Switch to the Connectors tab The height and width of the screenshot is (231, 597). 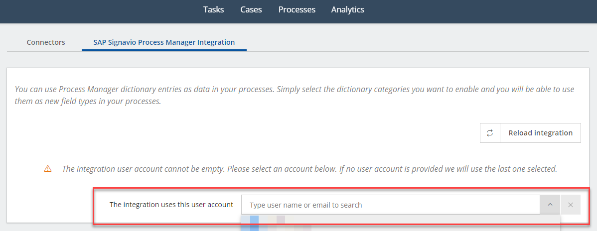click(x=46, y=42)
